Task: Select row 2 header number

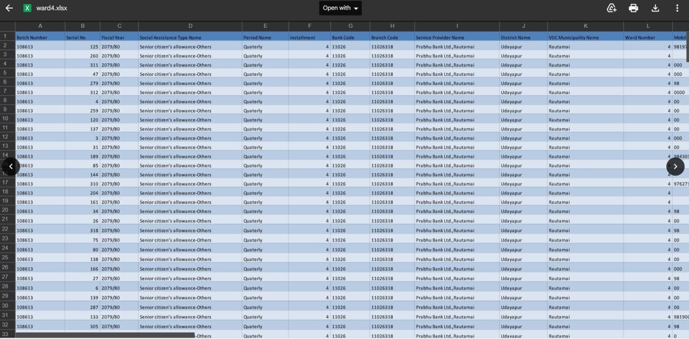Action: tap(5, 45)
